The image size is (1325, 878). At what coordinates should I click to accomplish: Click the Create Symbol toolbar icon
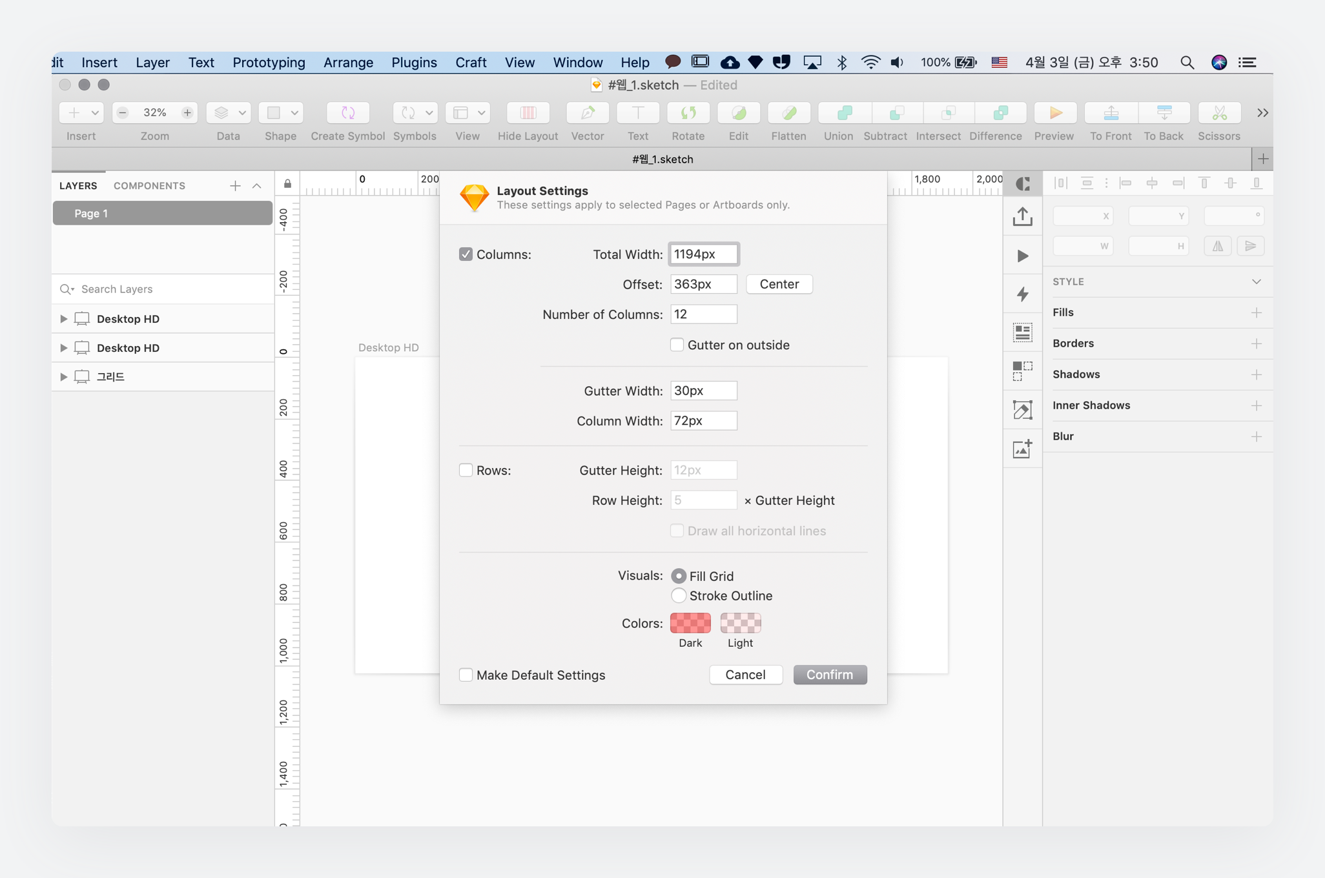point(347,113)
